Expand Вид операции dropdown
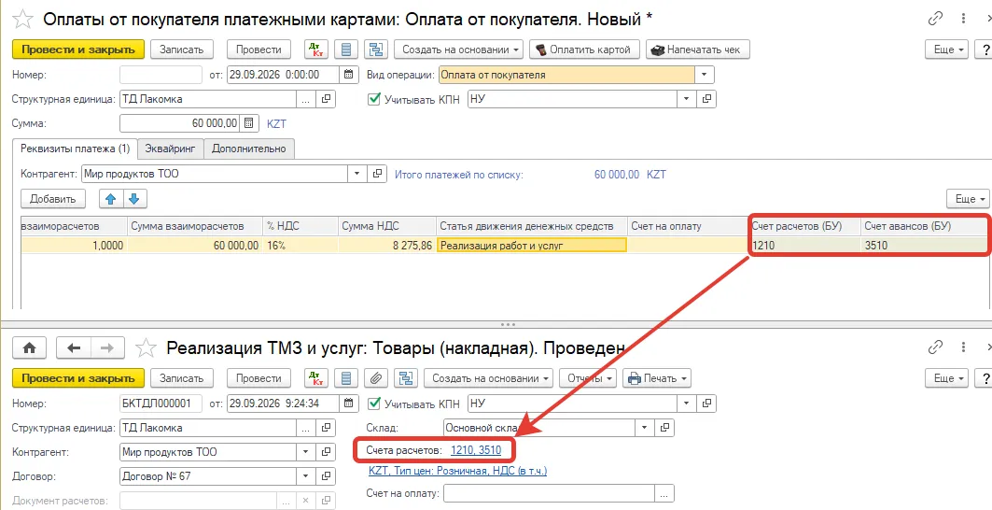The width and height of the screenshot is (992, 510). tap(705, 75)
